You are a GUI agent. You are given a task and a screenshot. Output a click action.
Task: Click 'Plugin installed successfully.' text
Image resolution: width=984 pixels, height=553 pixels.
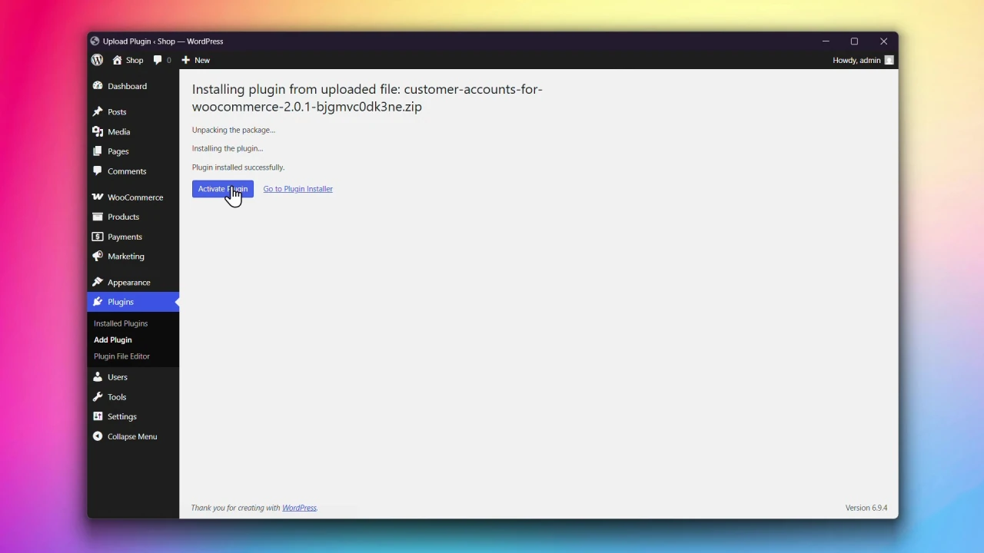click(x=238, y=167)
